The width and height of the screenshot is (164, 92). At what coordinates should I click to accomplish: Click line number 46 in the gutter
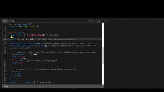5,44
